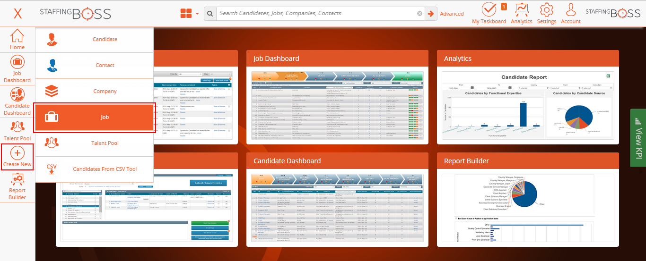Submit search with the orange arrow button
This screenshot has width=646, height=261.
click(431, 14)
